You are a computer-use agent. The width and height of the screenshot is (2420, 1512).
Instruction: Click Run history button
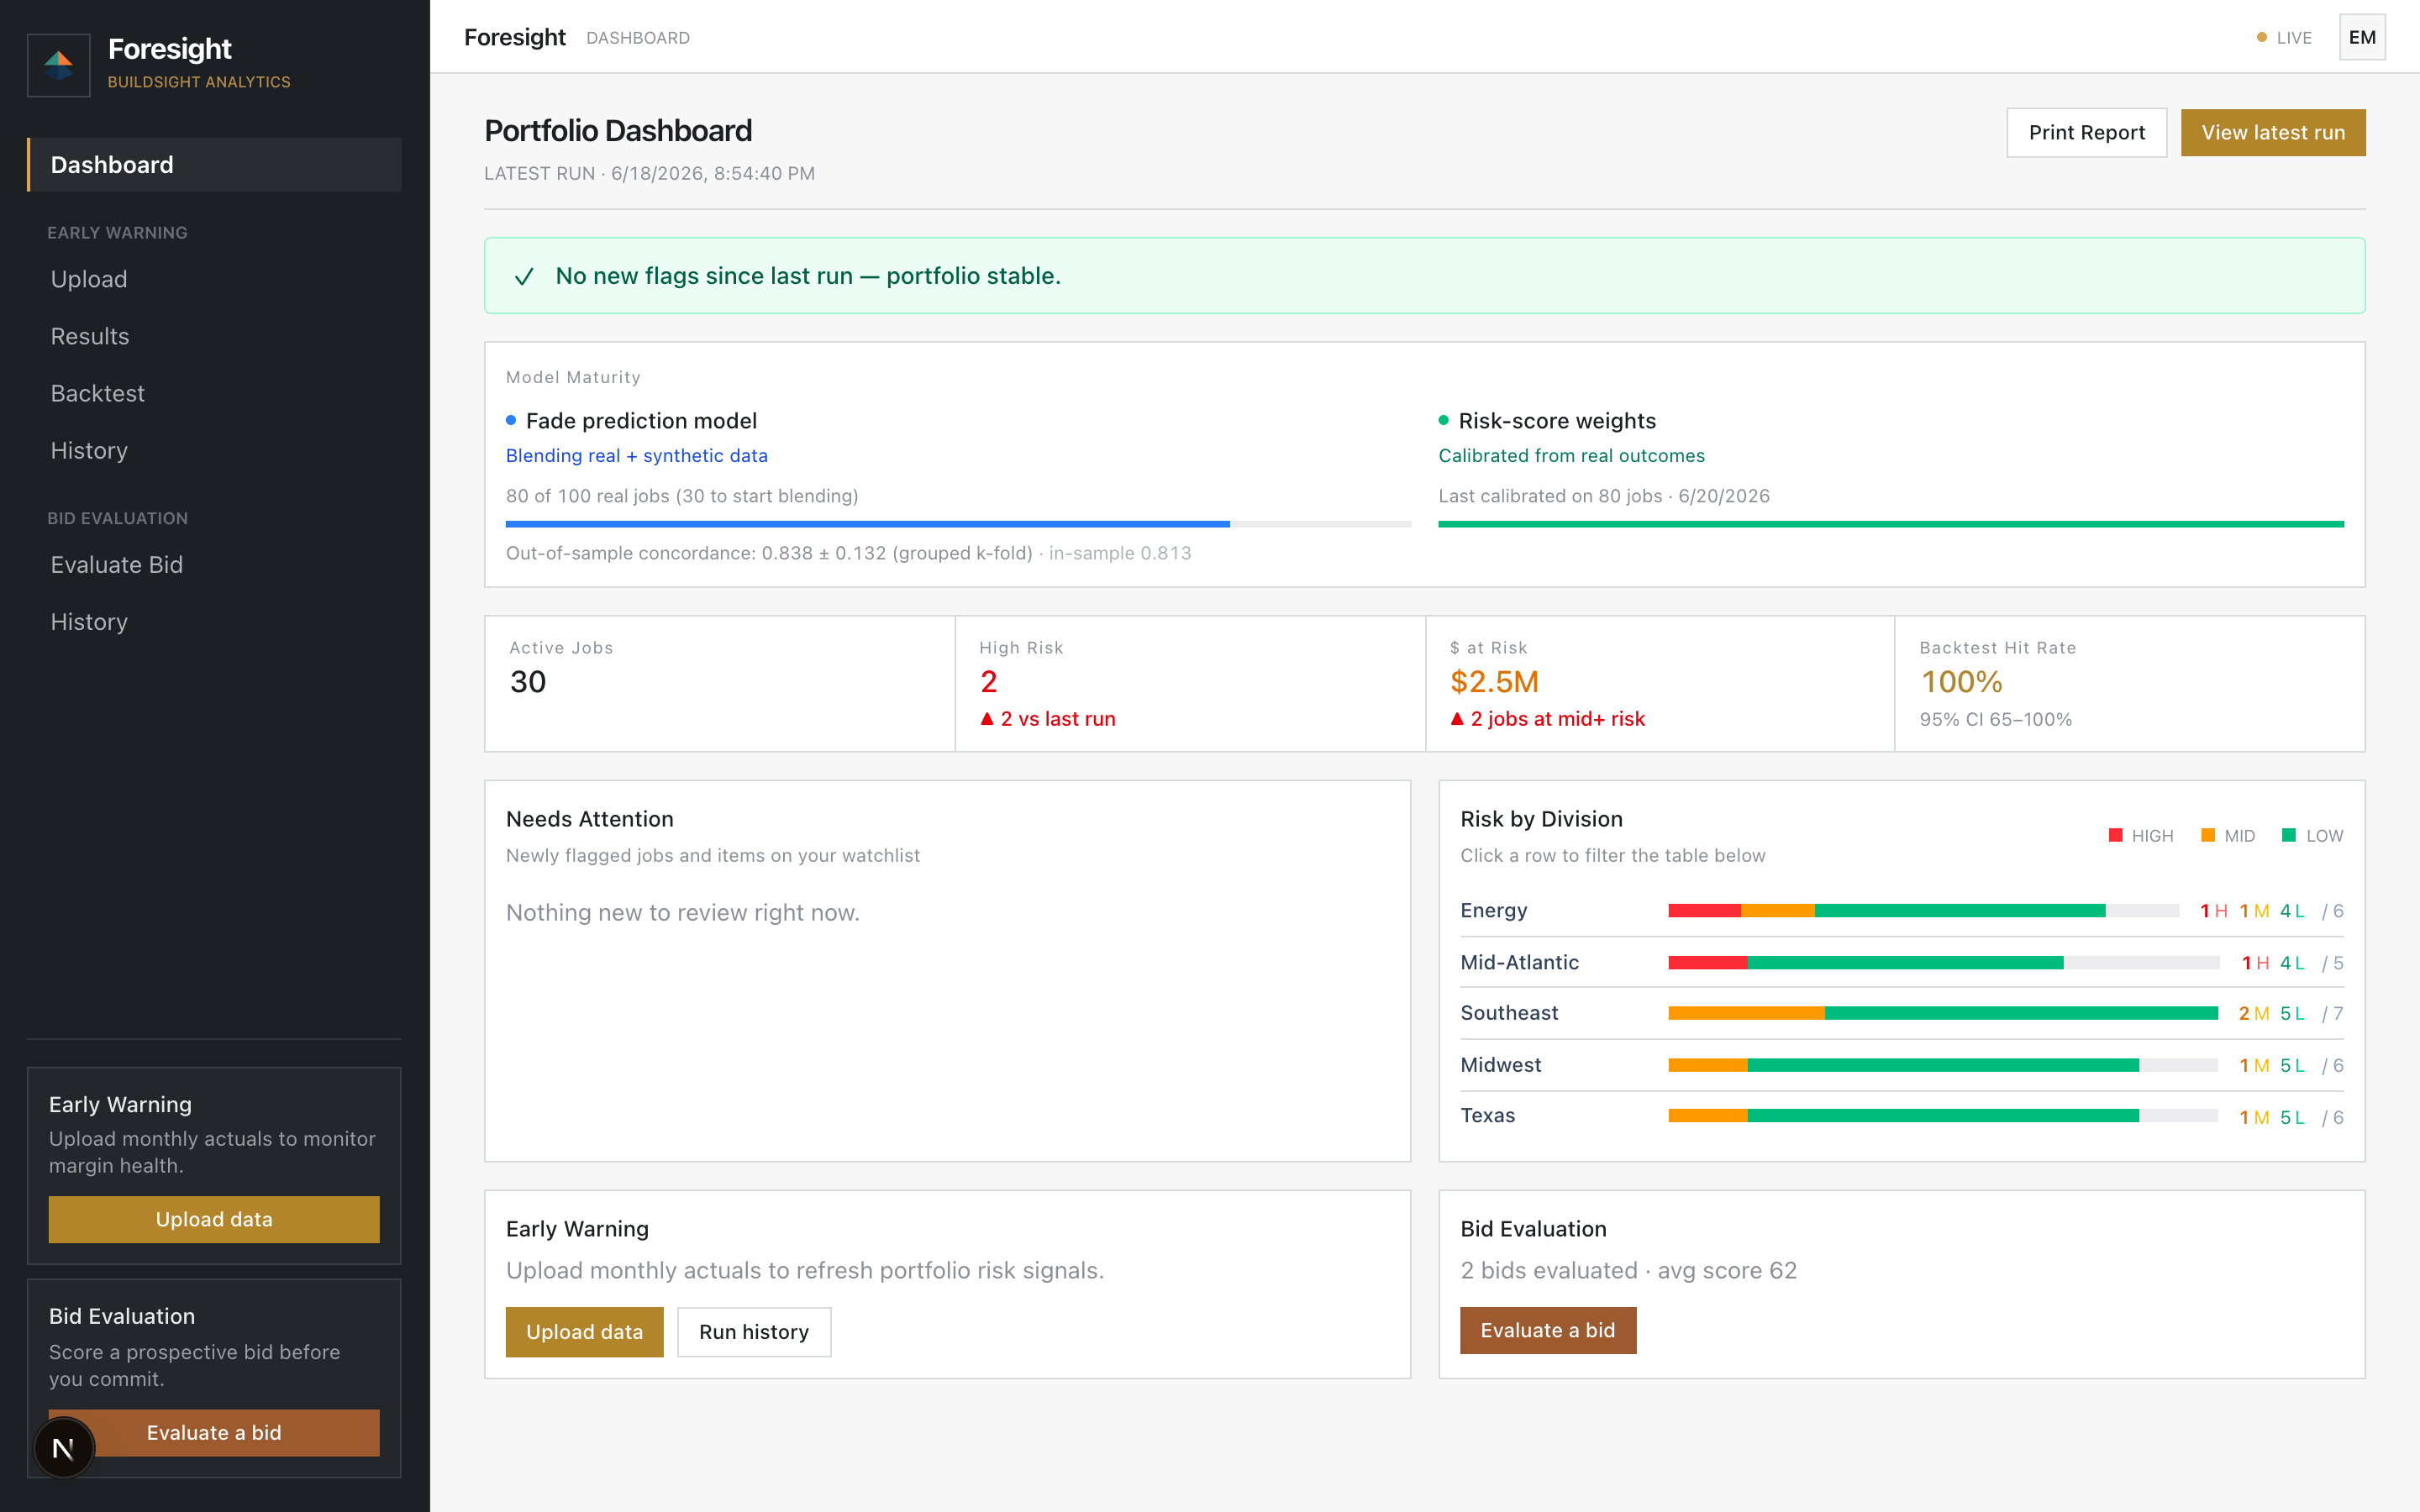[754, 1332]
